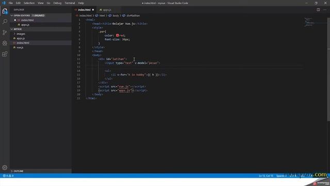Screen dimensions: 330x186
Task: Click the v-model="pesan" attribute text
Action: coord(147,63)
